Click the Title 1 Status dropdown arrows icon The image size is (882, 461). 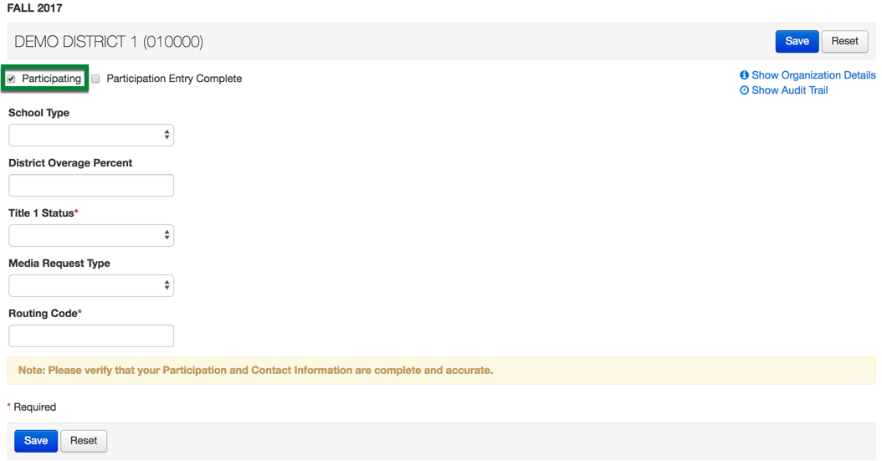click(167, 235)
